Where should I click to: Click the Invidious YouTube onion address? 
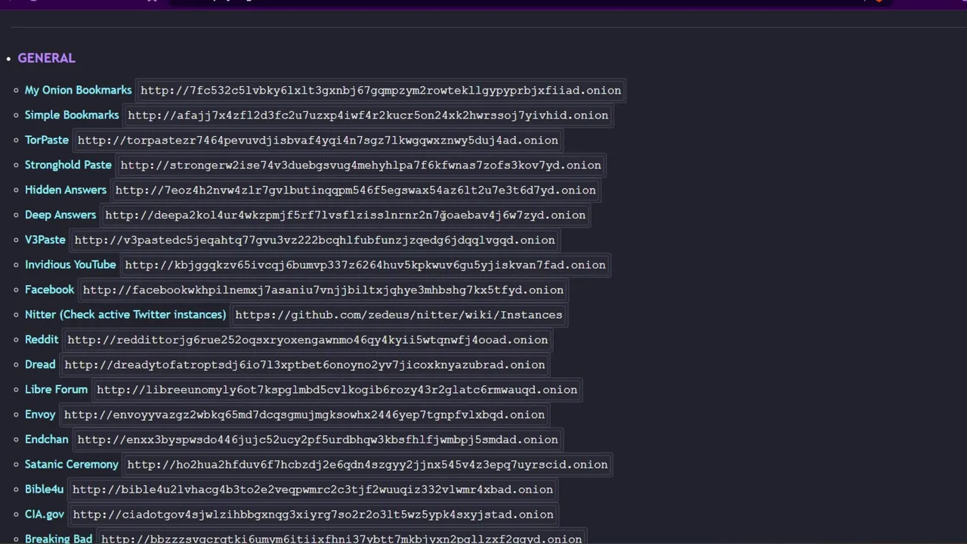(x=366, y=265)
